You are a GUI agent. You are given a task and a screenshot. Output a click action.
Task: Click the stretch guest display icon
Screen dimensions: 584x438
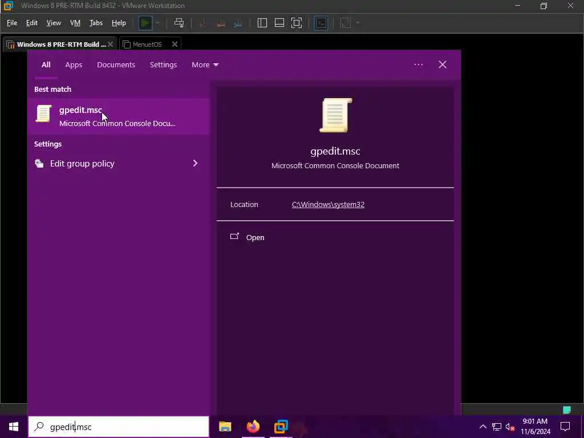[x=346, y=23]
